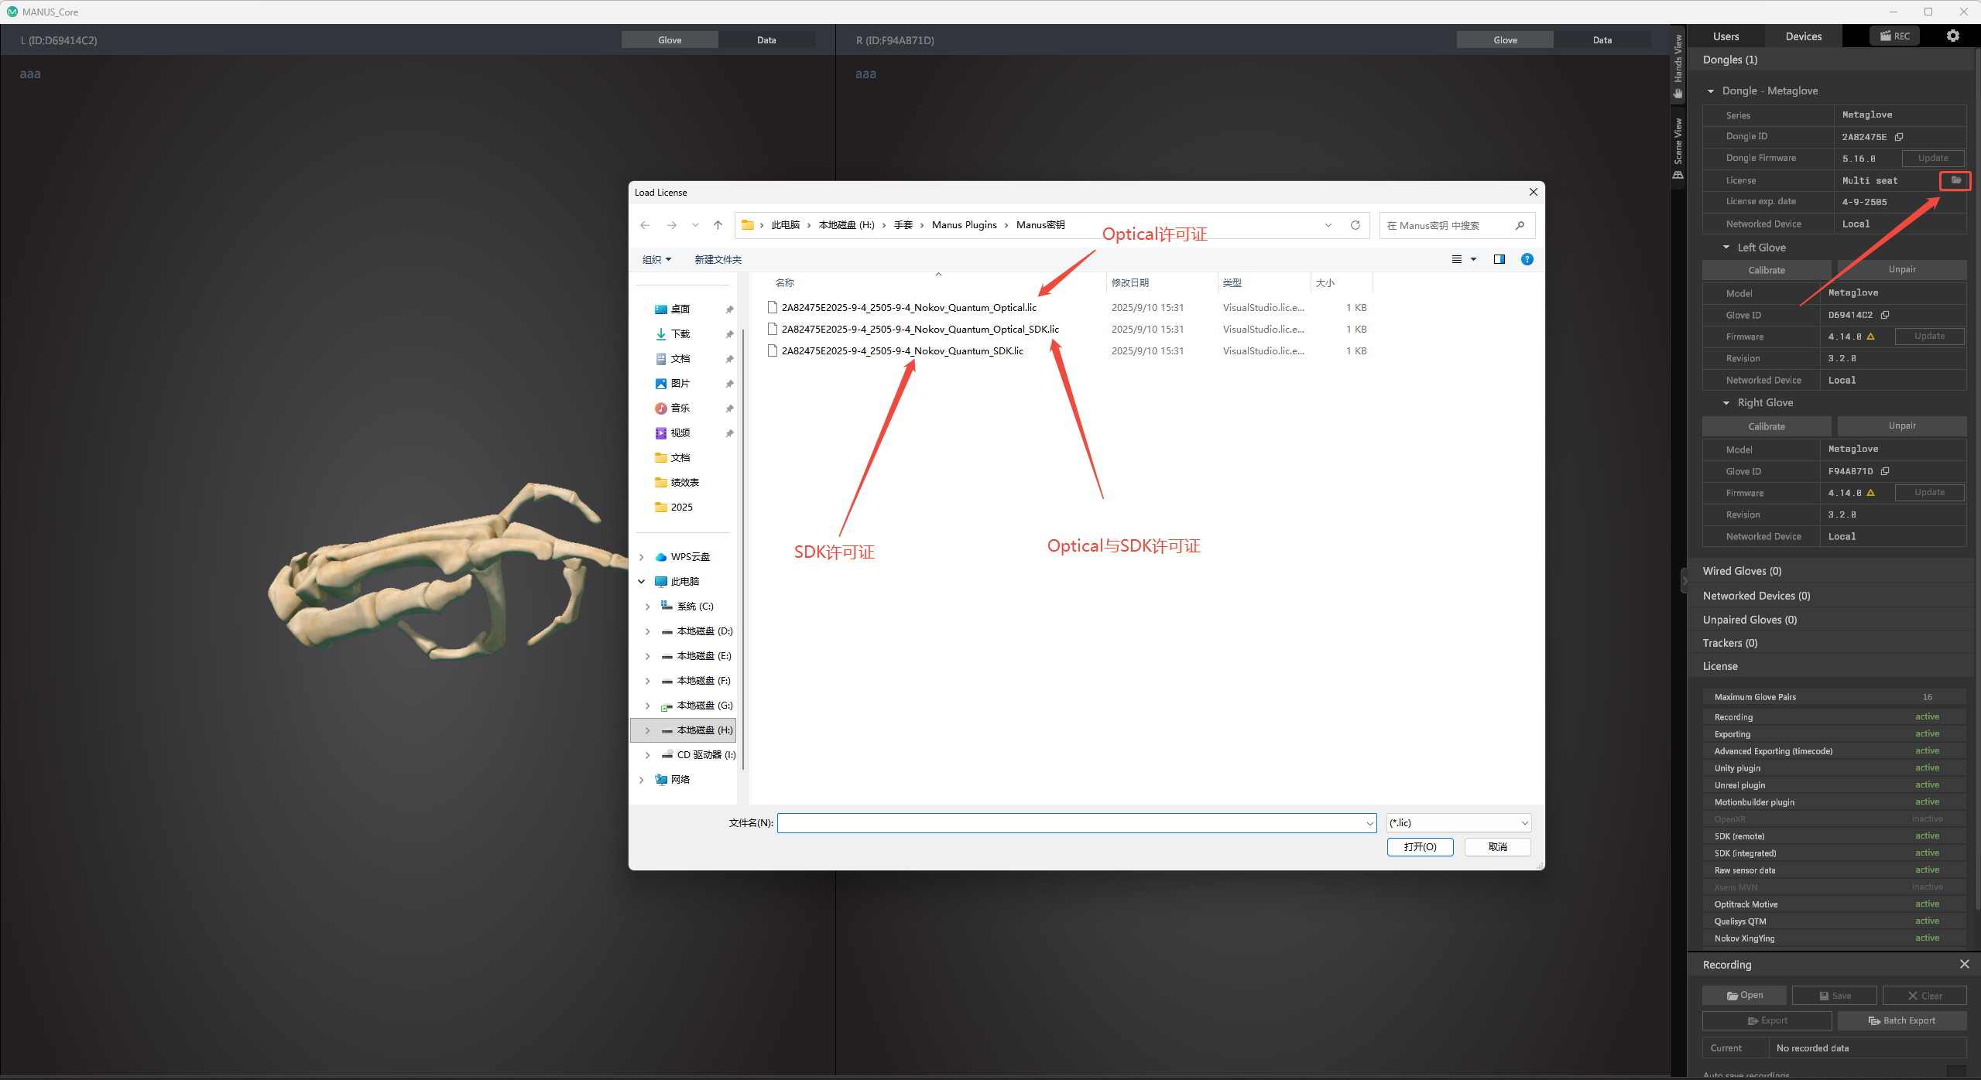The width and height of the screenshot is (1981, 1080).
Task: Go forward in the Load License dialog
Action: pos(671,225)
